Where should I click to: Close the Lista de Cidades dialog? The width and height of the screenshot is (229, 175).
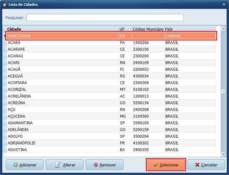(224, 4)
